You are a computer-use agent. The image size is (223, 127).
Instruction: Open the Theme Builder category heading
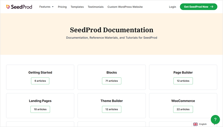111,101
